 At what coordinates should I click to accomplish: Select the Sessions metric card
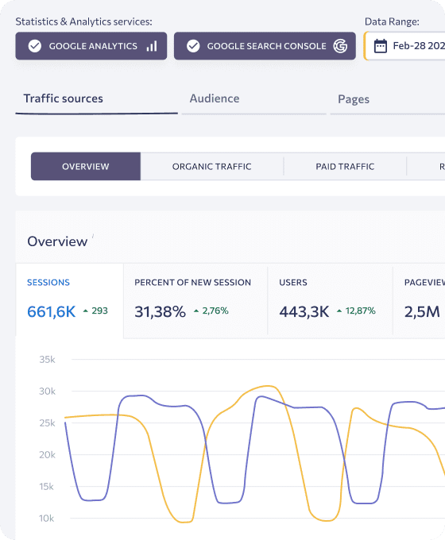pyautogui.click(x=69, y=301)
